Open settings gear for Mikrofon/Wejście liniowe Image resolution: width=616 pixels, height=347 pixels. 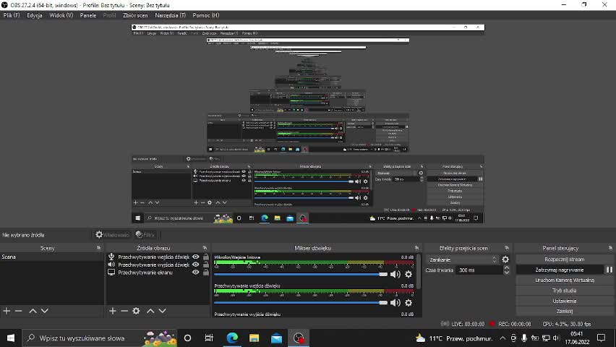tap(408, 274)
